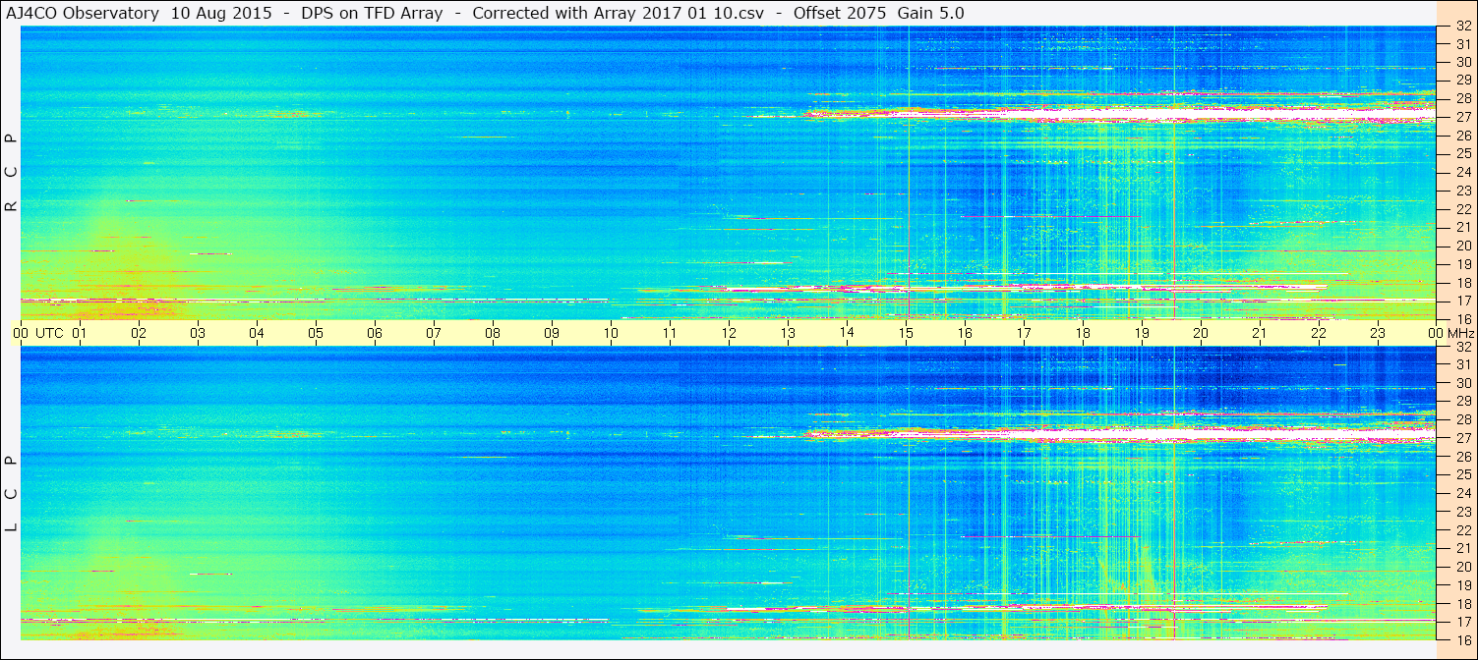Select the 15 hour marker on time axis
Screen dimensions: 1478x660
coord(906,333)
